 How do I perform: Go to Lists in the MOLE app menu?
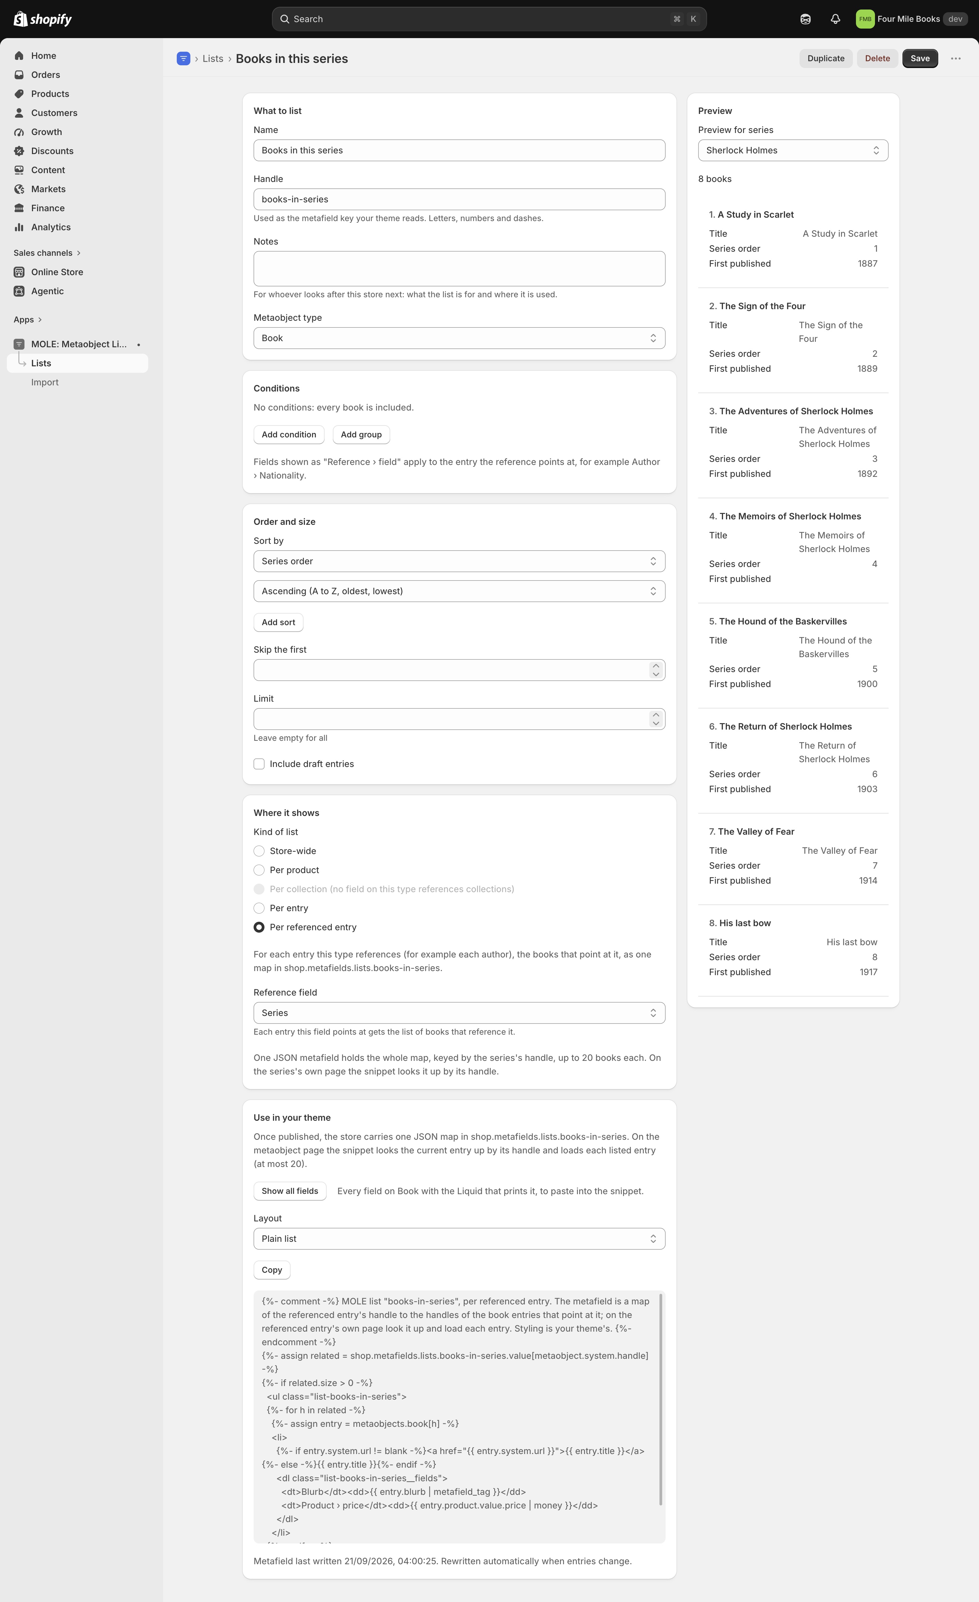(x=77, y=364)
